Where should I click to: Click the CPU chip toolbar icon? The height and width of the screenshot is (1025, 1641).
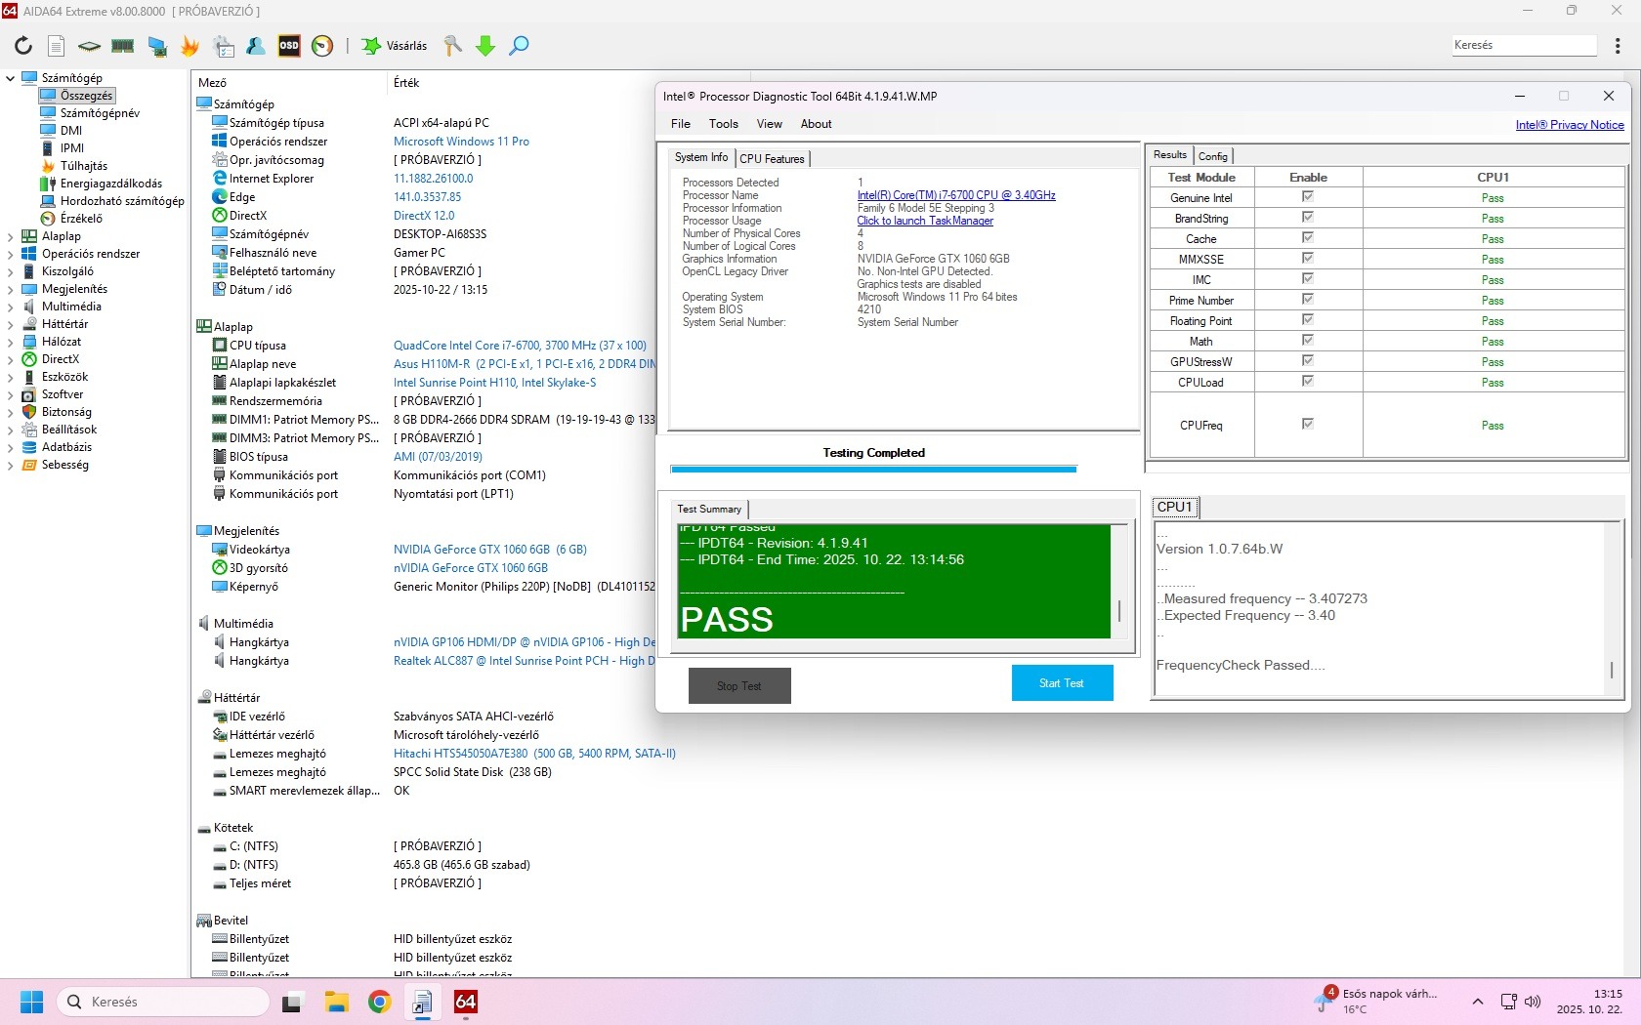pyautogui.click(x=89, y=46)
